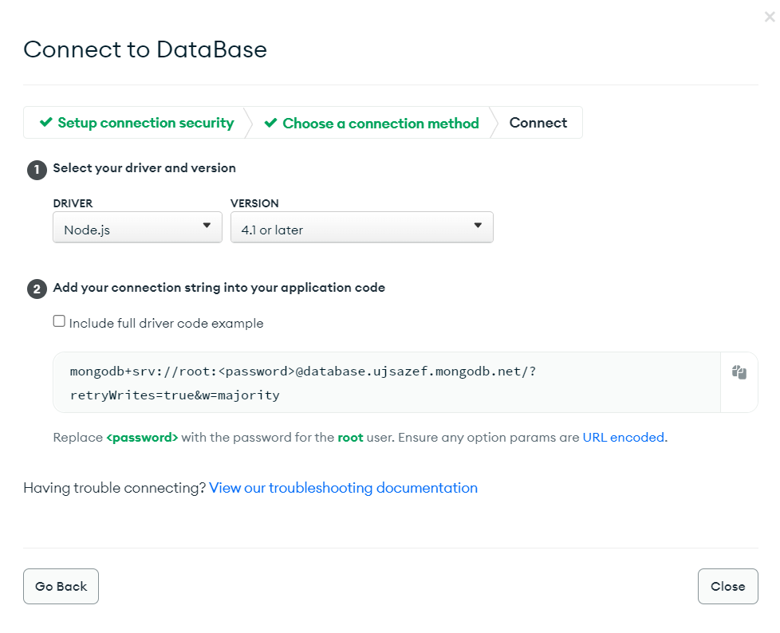Open View our troubleshooting documentation link

[x=343, y=488]
